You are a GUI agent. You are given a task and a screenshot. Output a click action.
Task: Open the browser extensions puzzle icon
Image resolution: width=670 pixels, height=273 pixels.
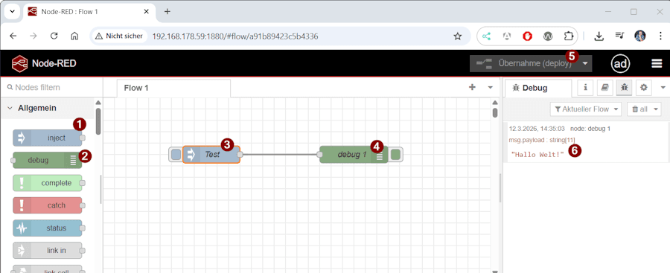568,36
